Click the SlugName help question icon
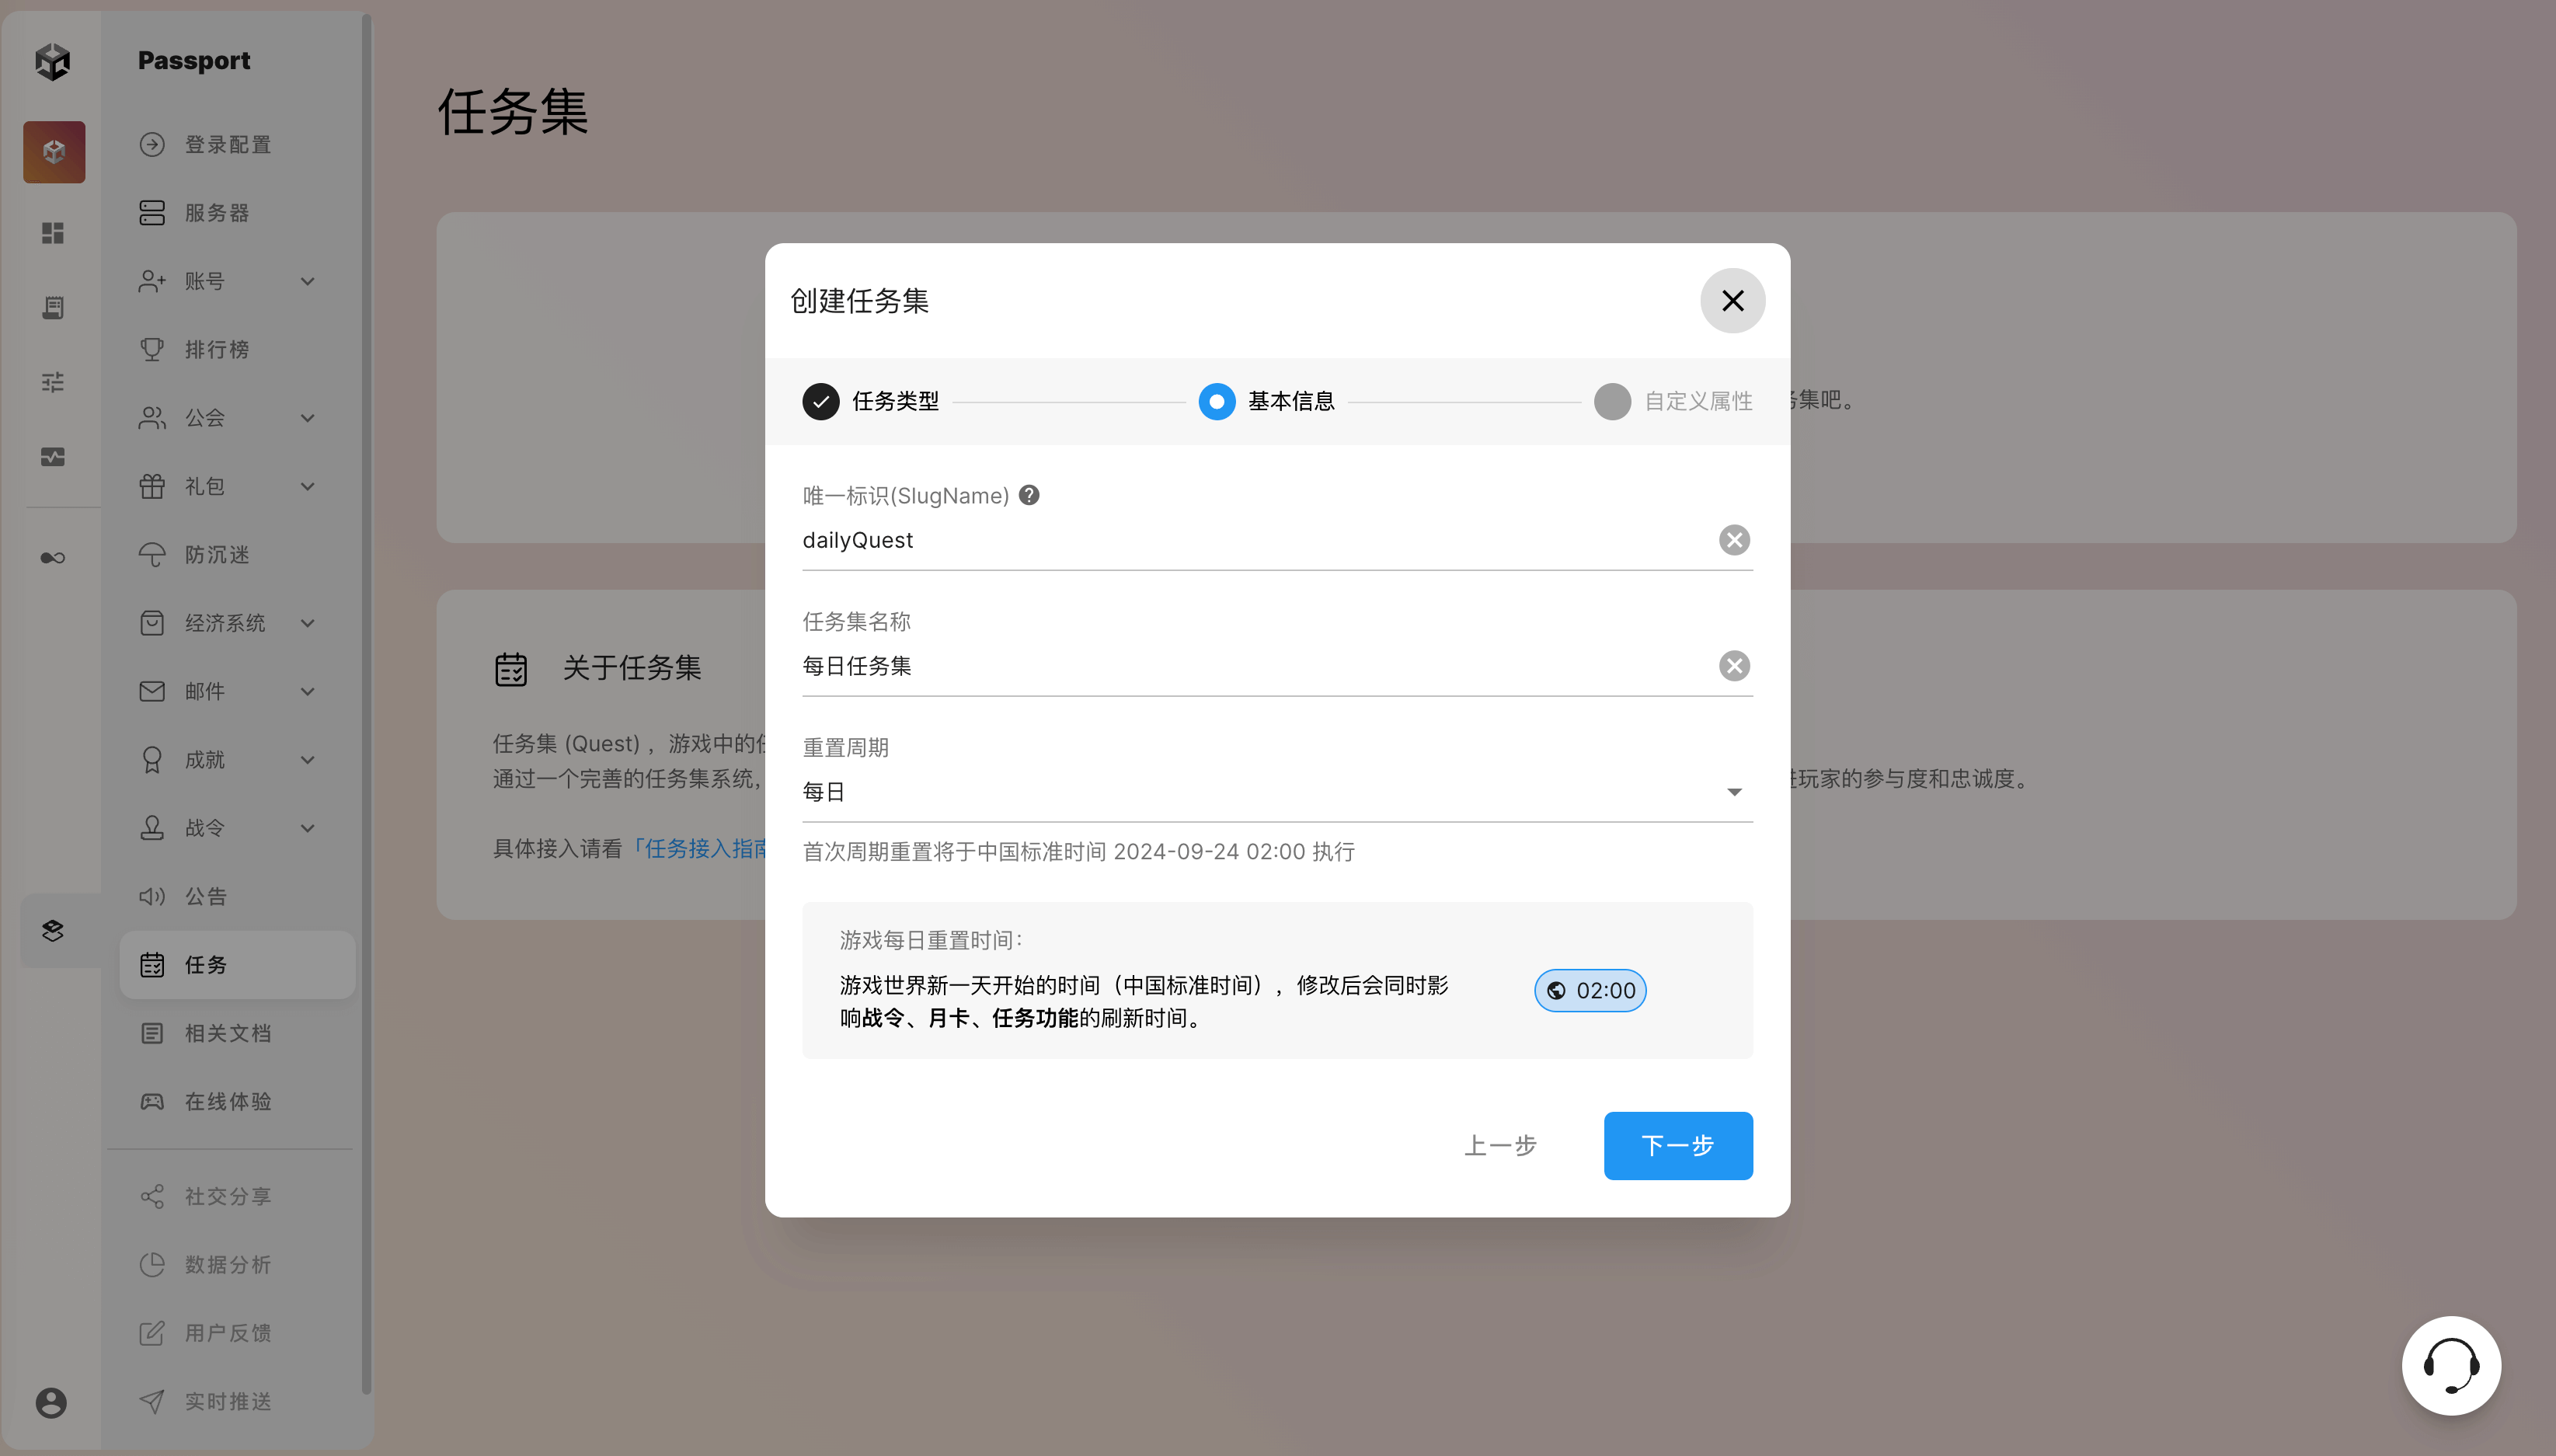The width and height of the screenshot is (2556, 1456). pos(1029,495)
